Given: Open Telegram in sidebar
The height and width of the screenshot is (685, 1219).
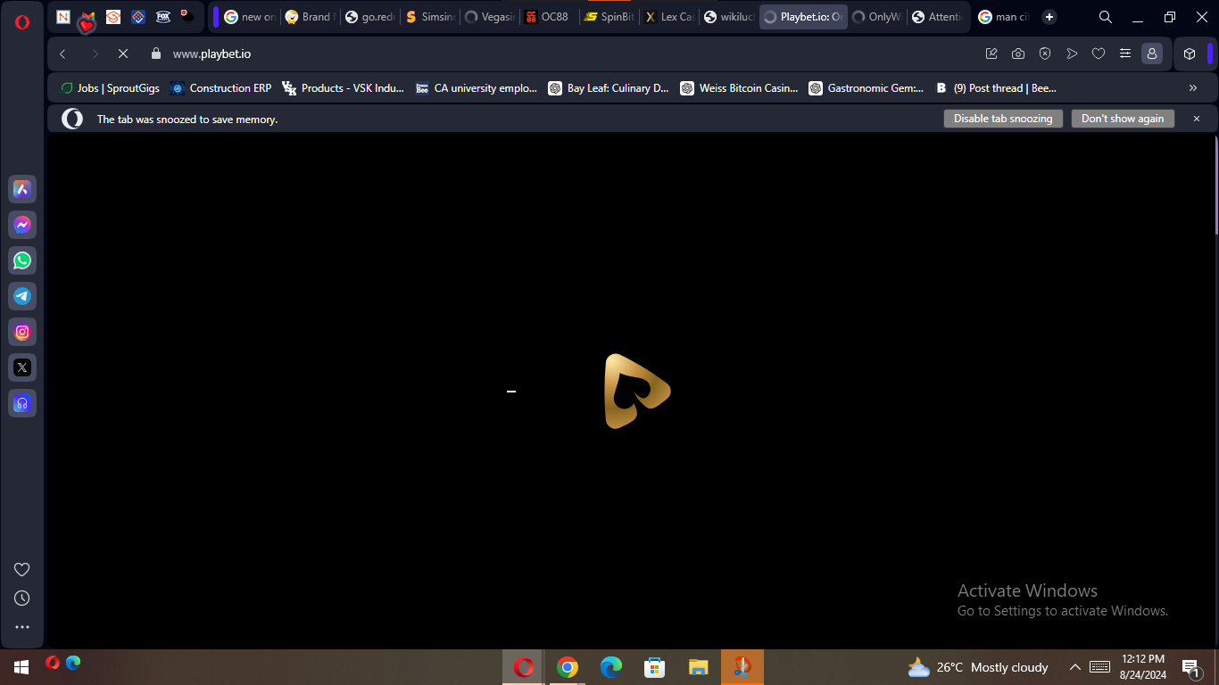Looking at the screenshot, I should (x=22, y=296).
